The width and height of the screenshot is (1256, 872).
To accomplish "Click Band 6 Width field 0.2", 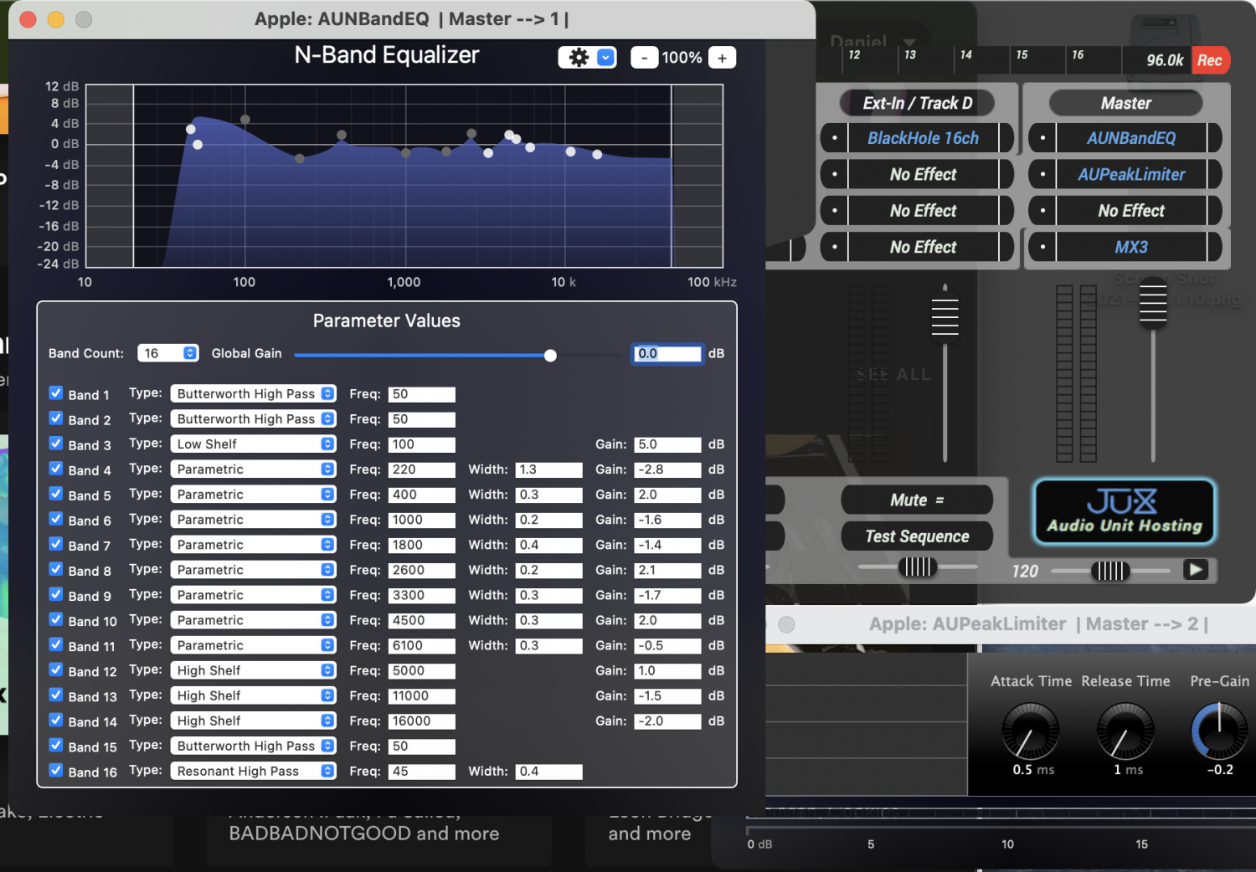I will point(548,520).
